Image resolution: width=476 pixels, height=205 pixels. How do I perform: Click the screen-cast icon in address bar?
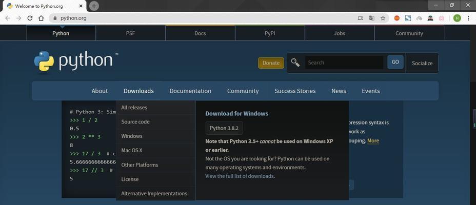click(x=361, y=18)
